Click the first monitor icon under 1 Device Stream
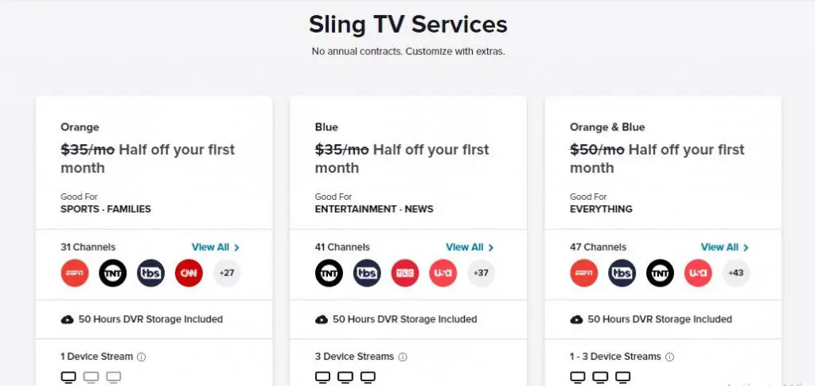Screen dimensions: 815x386 [x=68, y=377]
